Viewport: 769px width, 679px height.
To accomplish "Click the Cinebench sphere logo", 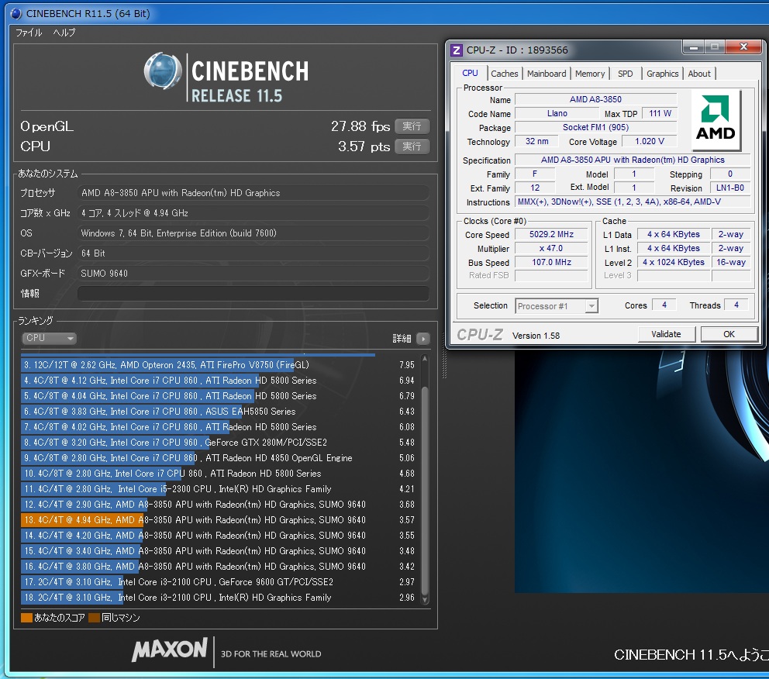I will pos(163,72).
